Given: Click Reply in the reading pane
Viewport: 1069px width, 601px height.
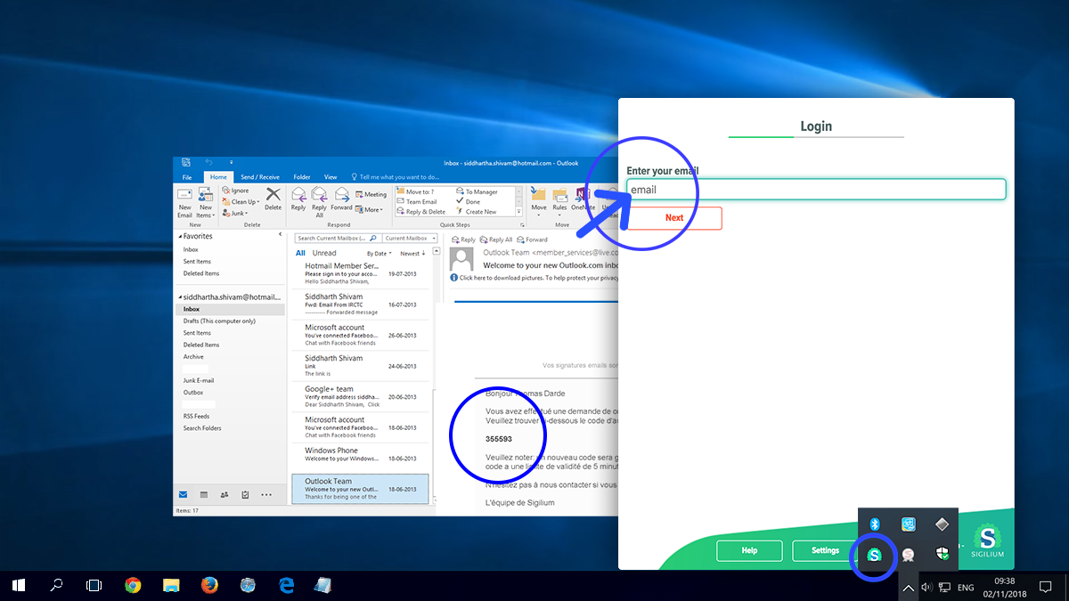Looking at the screenshot, I should (463, 240).
